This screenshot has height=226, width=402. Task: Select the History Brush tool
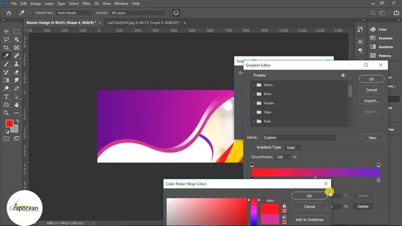[6, 72]
